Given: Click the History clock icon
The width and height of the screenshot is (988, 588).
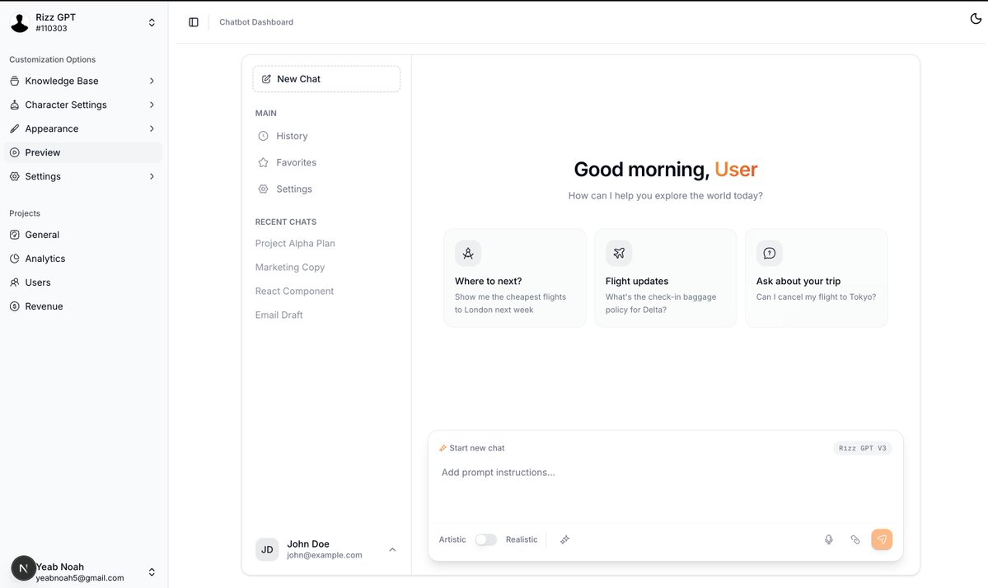Looking at the screenshot, I should [264, 136].
